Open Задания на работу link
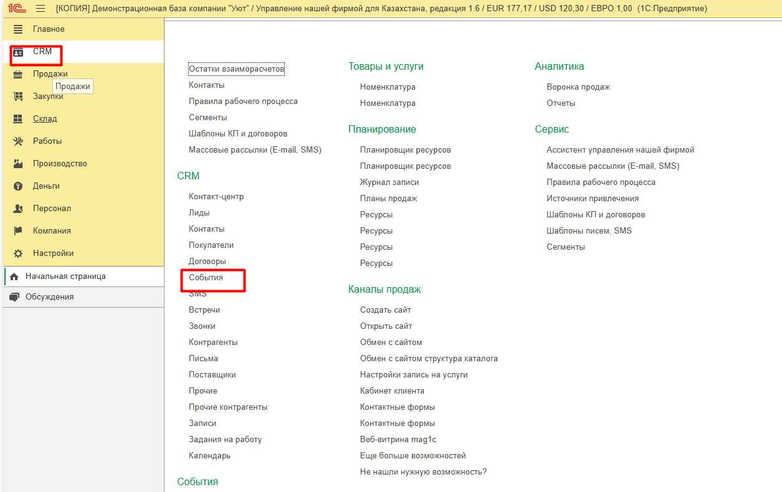782x492 pixels. tap(226, 440)
